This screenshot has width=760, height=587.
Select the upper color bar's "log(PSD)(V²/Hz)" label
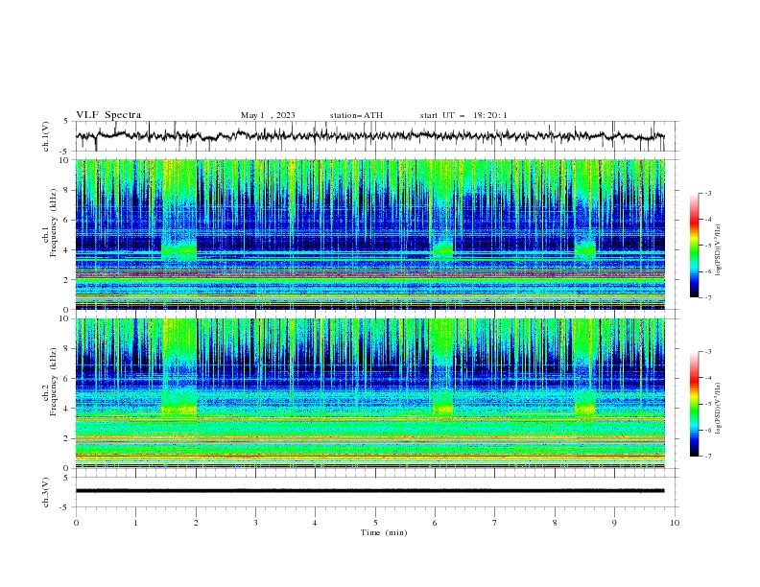(x=719, y=250)
